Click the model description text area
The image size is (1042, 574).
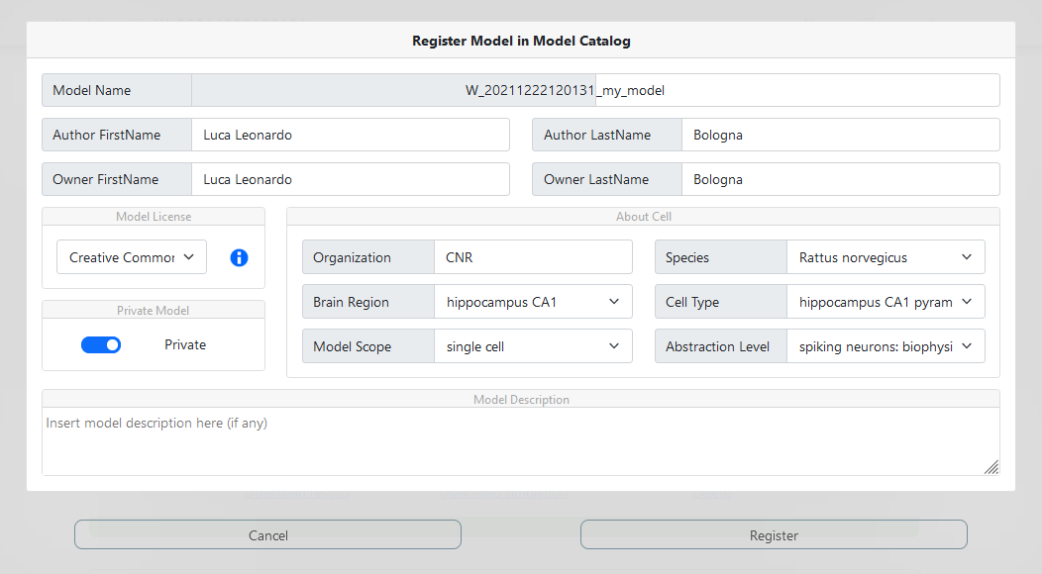click(x=521, y=441)
